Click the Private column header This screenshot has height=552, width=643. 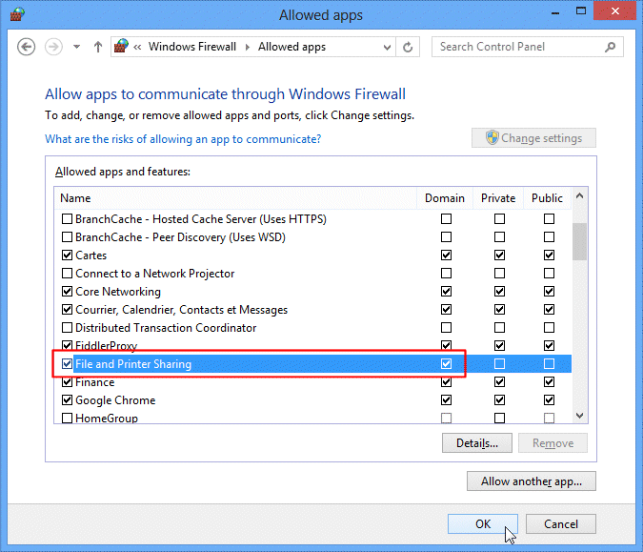click(498, 198)
